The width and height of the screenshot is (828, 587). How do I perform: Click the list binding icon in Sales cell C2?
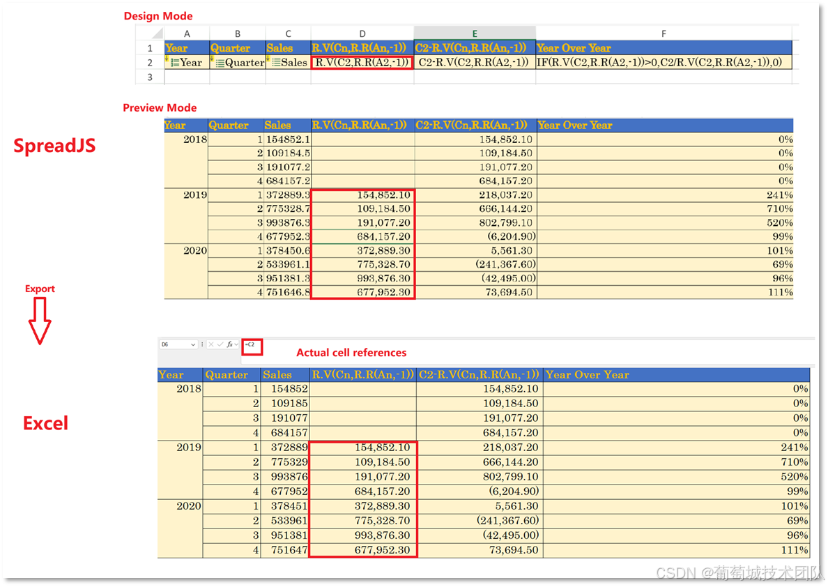coord(276,63)
